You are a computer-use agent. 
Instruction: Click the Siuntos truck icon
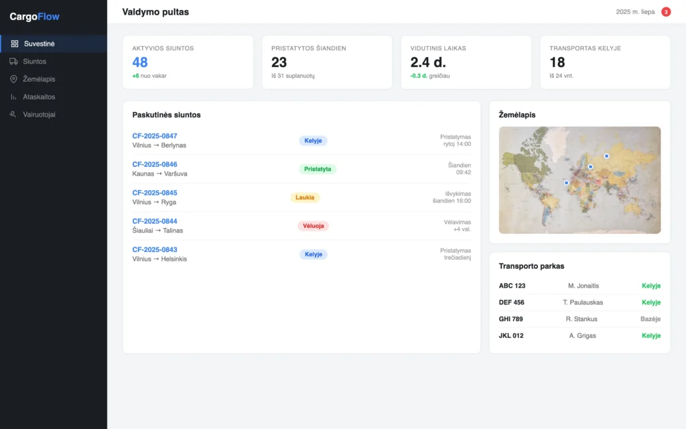[13, 61]
